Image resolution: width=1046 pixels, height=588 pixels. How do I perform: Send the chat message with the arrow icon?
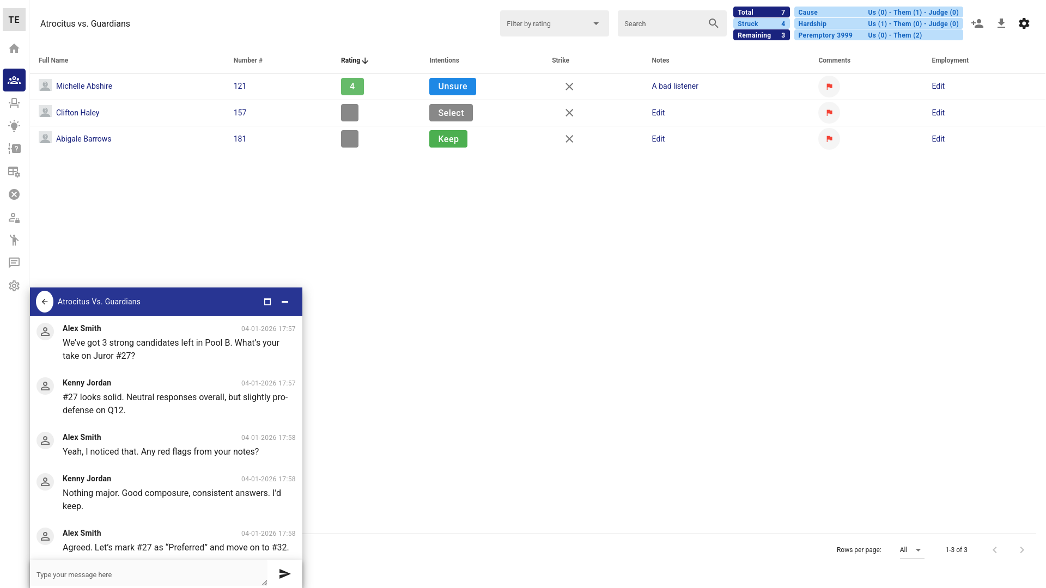click(285, 574)
